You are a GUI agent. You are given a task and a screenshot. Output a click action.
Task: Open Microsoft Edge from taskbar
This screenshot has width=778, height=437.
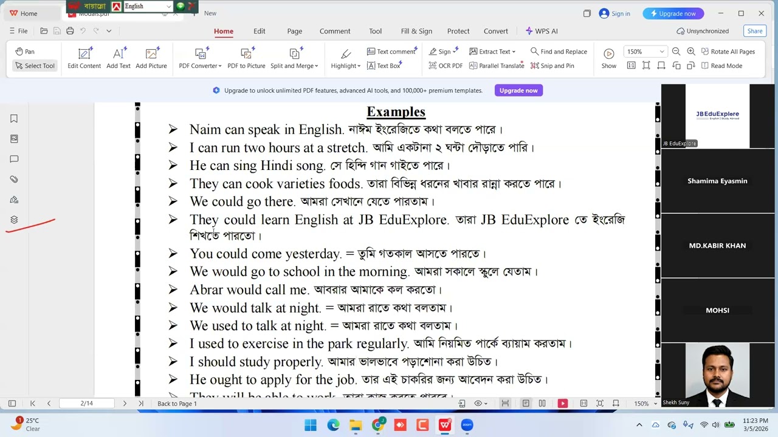pyautogui.click(x=333, y=425)
